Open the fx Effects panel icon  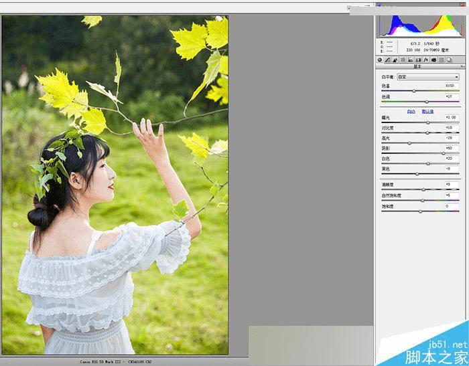(426, 60)
